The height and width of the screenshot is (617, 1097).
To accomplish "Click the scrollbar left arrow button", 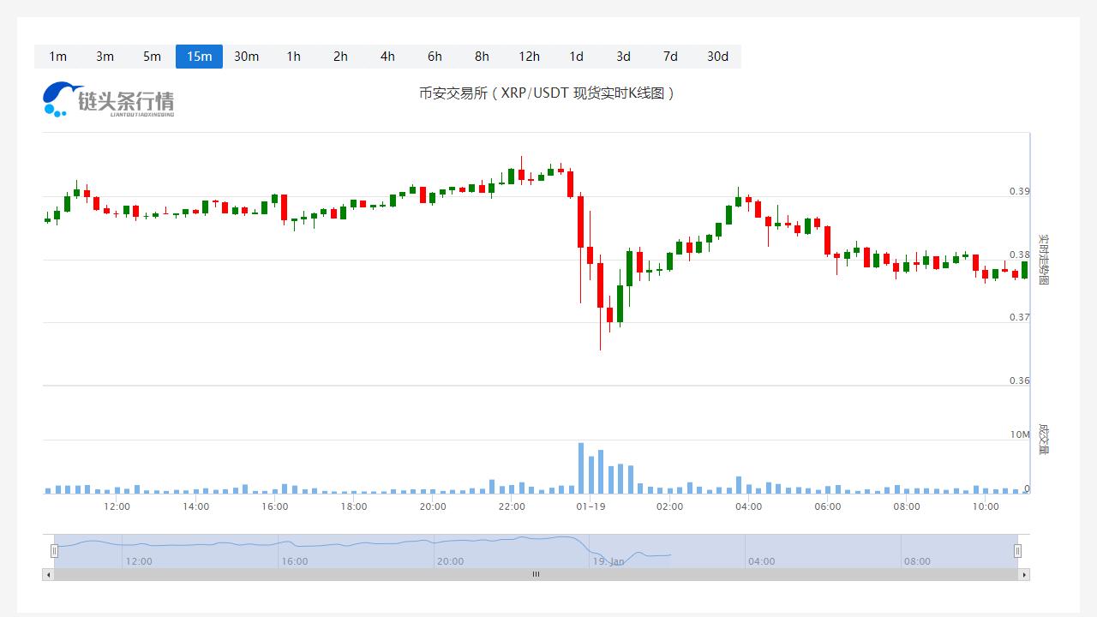I will click(x=48, y=574).
